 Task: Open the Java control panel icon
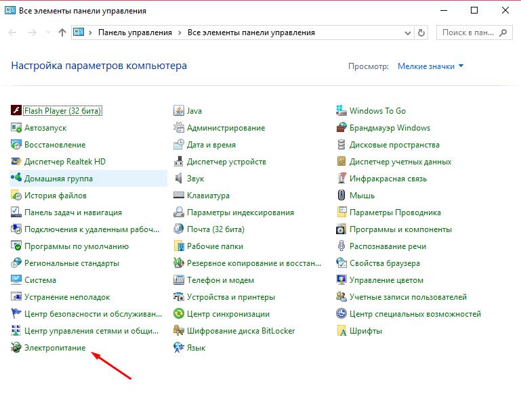pos(179,111)
